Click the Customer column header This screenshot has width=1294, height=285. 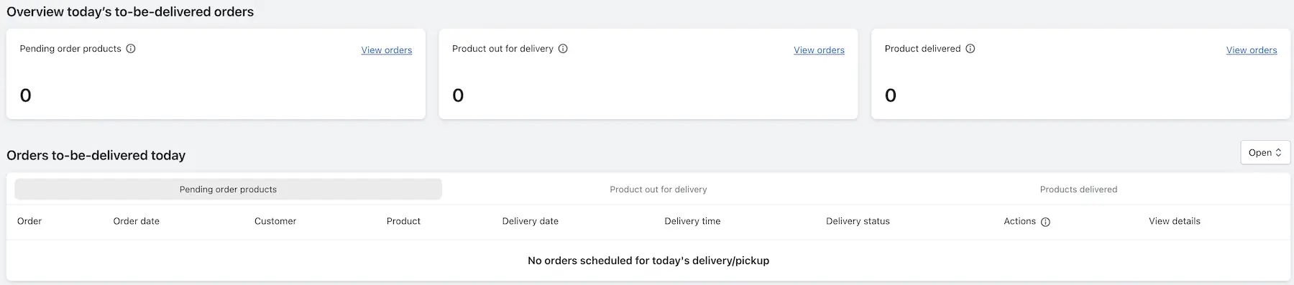[x=275, y=221]
